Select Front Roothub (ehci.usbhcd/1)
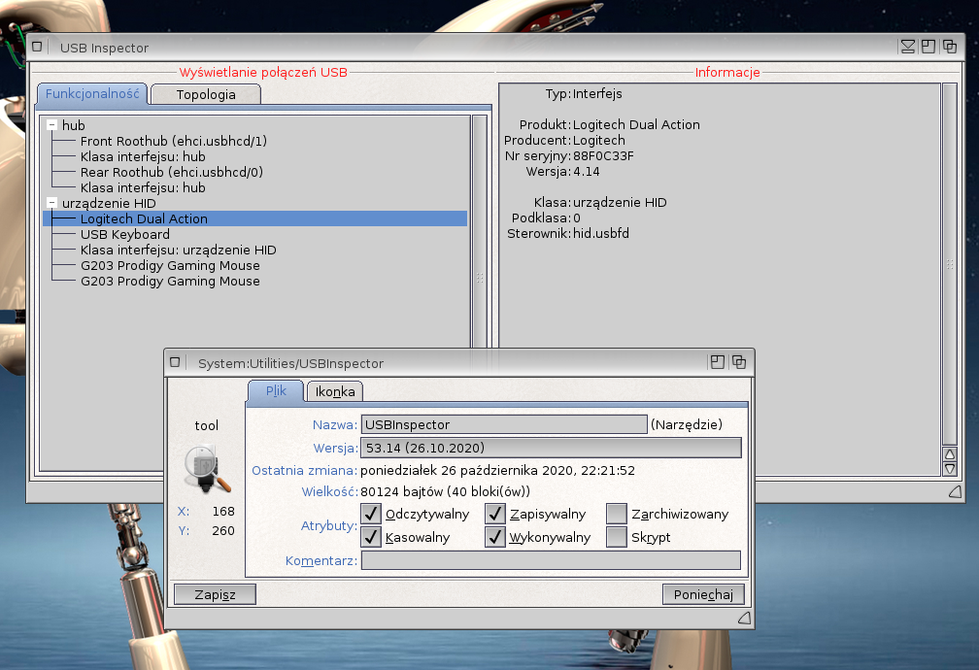979x670 pixels. tap(174, 141)
